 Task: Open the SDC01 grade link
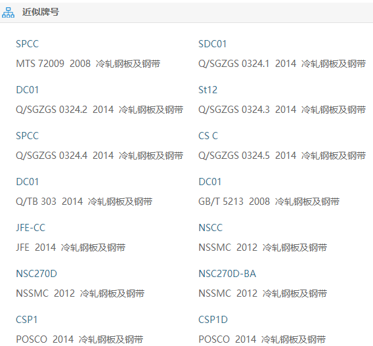(x=212, y=44)
